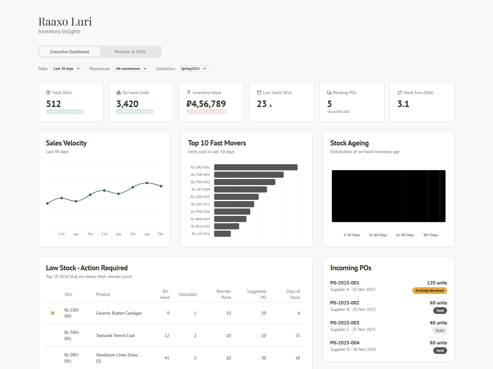Open the Spring2025 collection dropdown
The image size is (493, 369).
tap(194, 69)
